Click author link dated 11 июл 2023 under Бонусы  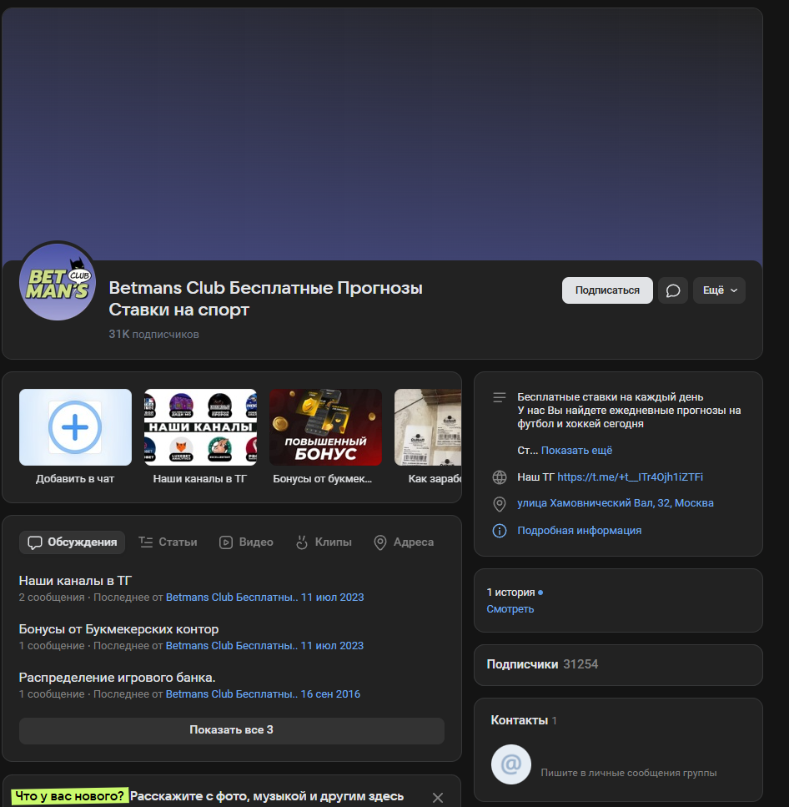click(264, 645)
